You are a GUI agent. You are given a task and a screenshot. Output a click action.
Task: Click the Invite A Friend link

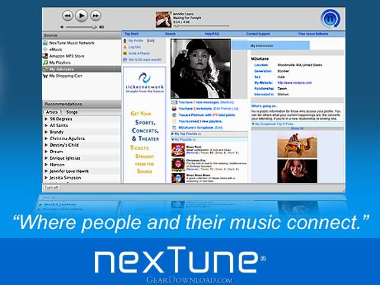pos(139,53)
